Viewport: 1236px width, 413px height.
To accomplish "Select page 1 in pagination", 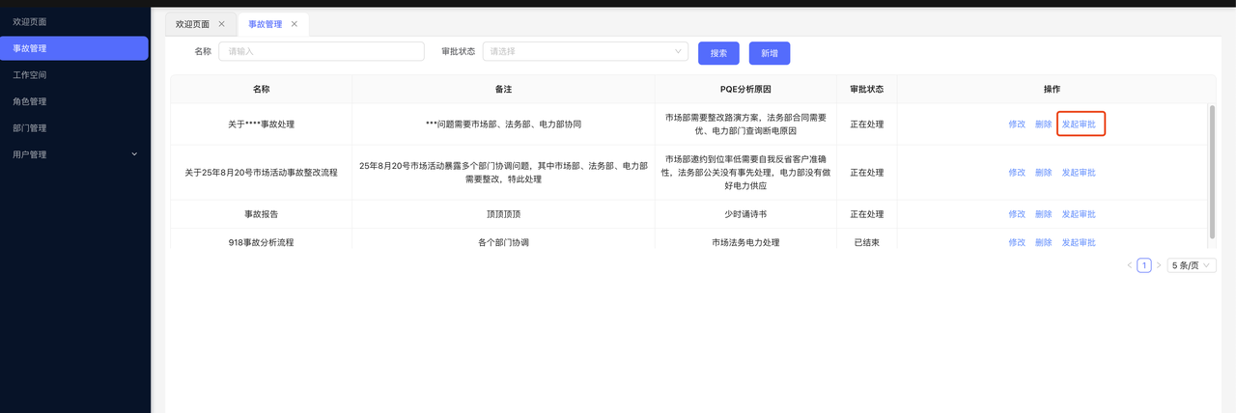I will 1143,265.
